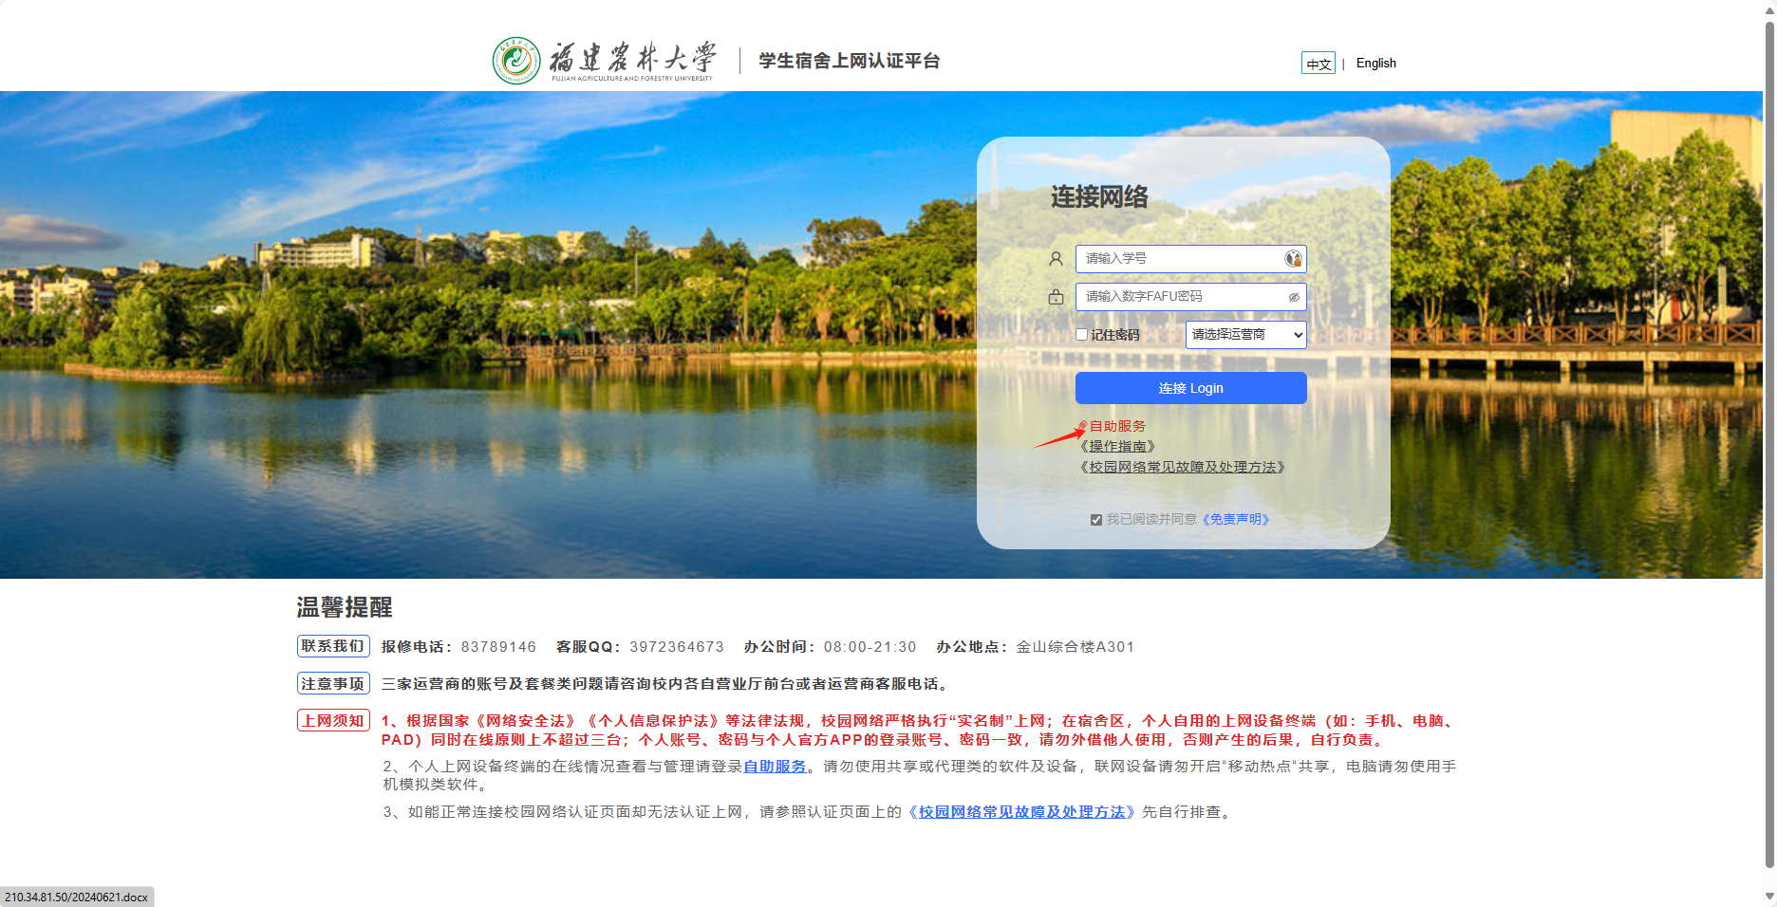Image resolution: width=1777 pixels, height=907 pixels.
Task: Toggle password visibility eye icon
Action: tap(1293, 297)
